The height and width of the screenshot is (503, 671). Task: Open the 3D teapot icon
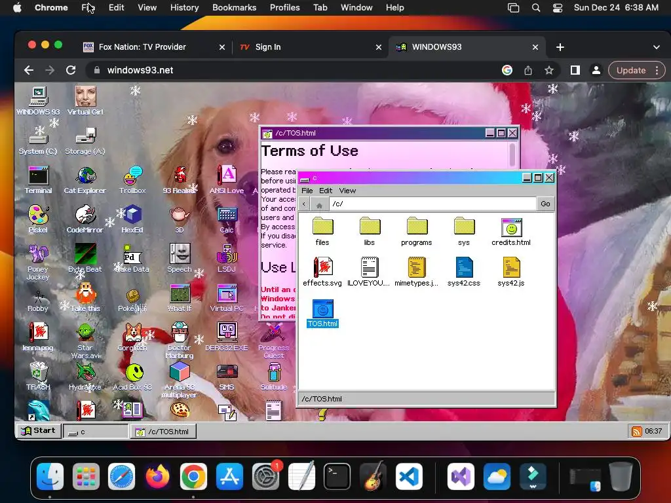coord(180,219)
